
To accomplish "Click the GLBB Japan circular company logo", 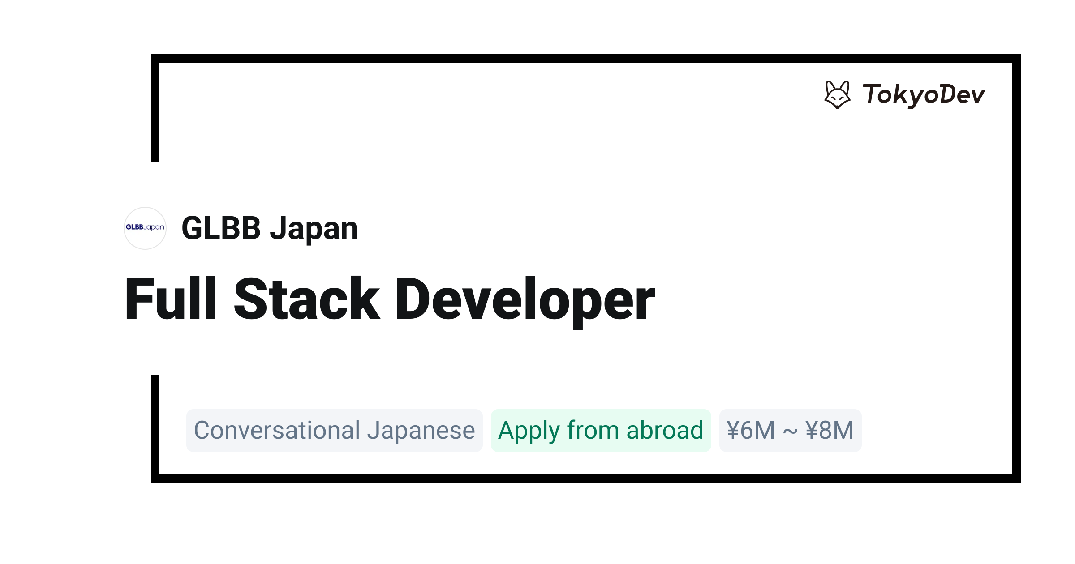I will [145, 228].
